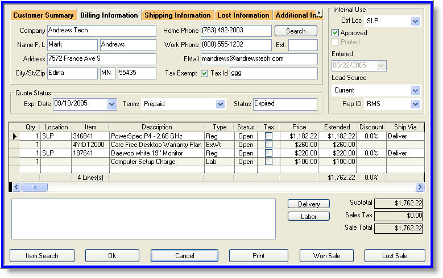Click the left arrow of the grid scrollbar

point(16,187)
